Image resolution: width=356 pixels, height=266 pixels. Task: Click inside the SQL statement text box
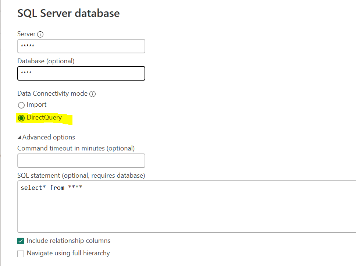(x=186, y=207)
